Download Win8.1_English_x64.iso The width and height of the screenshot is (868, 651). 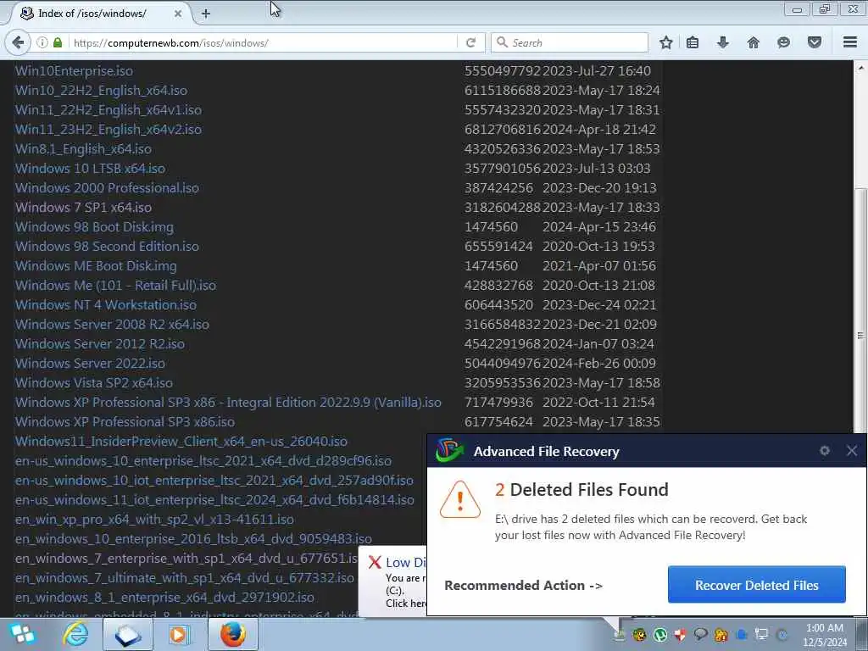pos(84,149)
